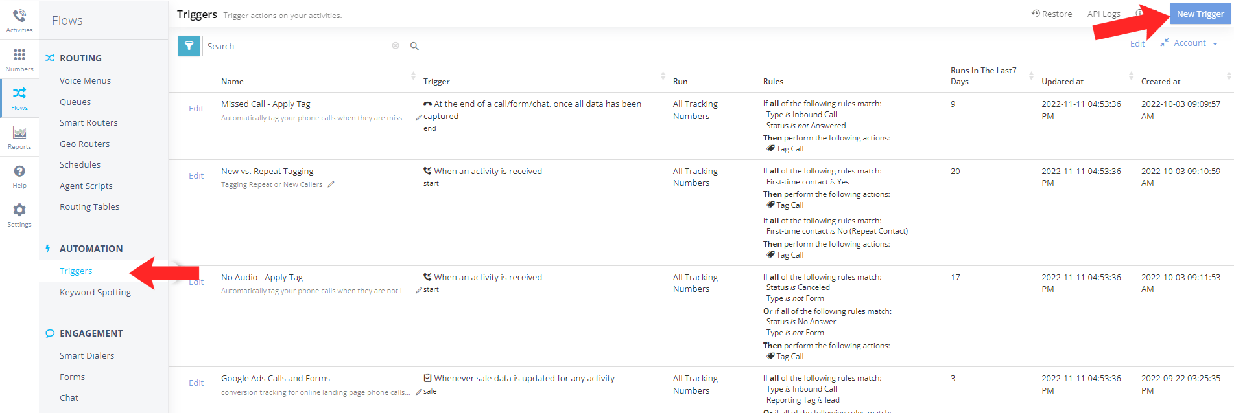This screenshot has width=1234, height=413.
Task: Clear the search field with x icon
Action: click(x=396, y=46)
